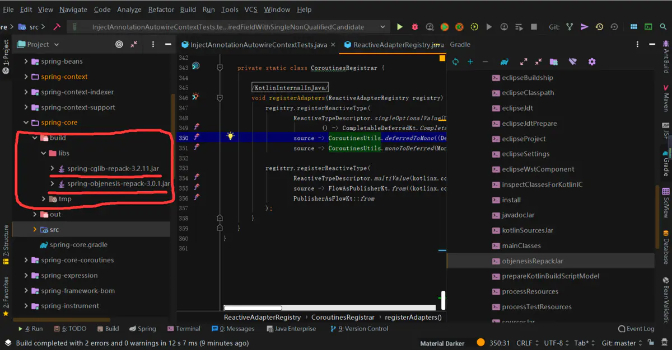Click the Git push arrow icon
The width and height of the screenshot is (672, 350).
[x=585, y=26]
